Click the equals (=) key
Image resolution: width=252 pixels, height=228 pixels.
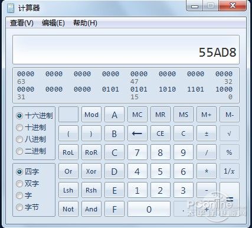click(230, 200)
